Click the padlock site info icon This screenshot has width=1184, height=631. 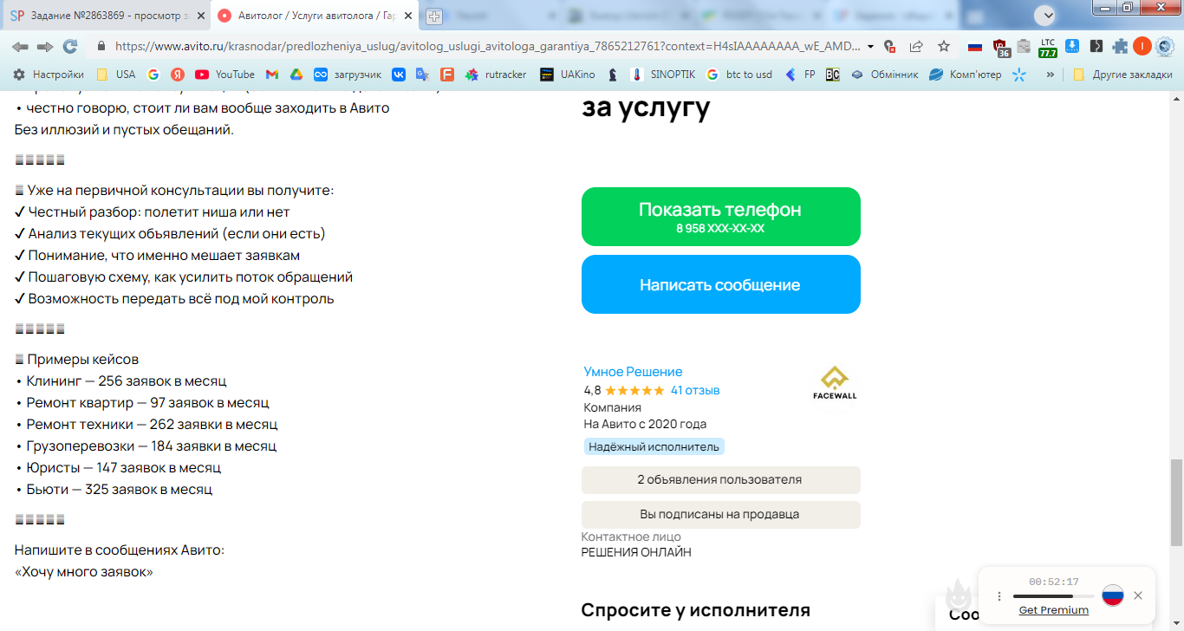tap(101, 47)
